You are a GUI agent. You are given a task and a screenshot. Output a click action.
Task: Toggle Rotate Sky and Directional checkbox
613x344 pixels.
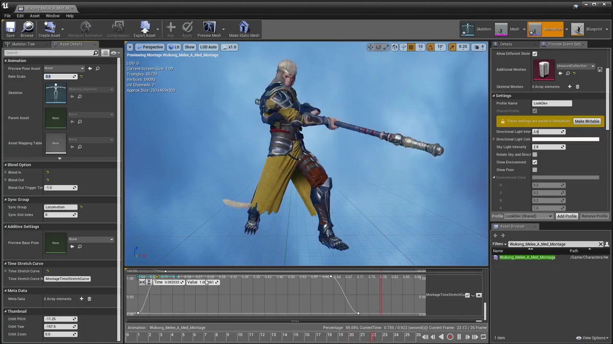click(534, 154)
